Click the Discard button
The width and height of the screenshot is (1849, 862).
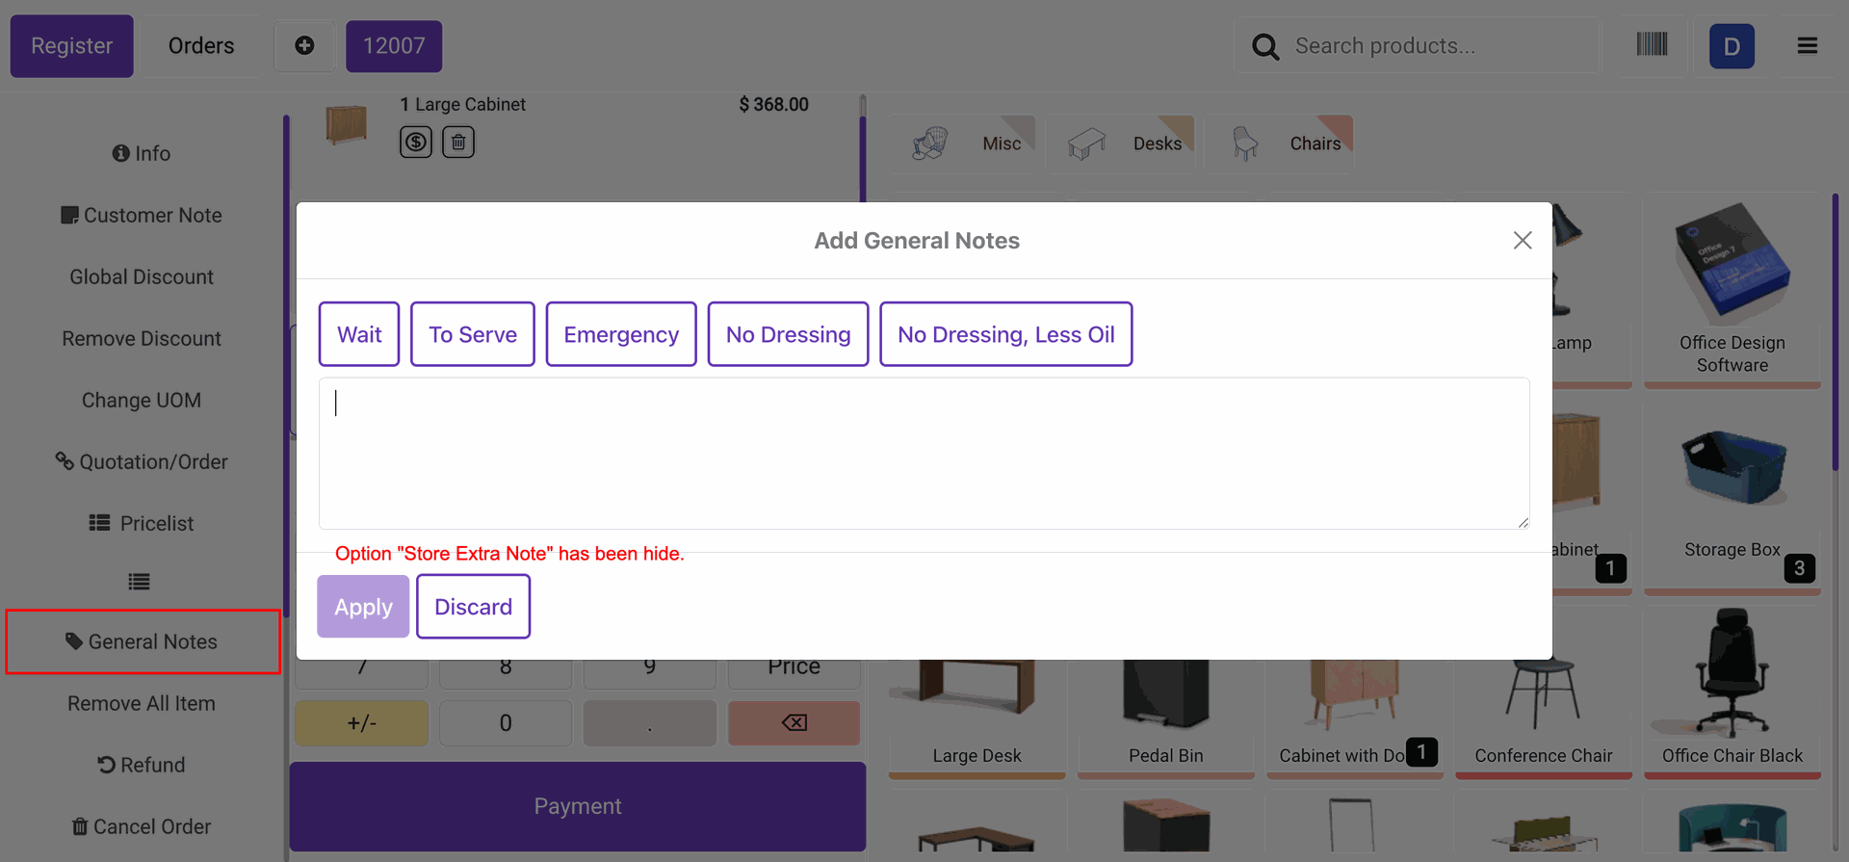[x=473, y=607]
